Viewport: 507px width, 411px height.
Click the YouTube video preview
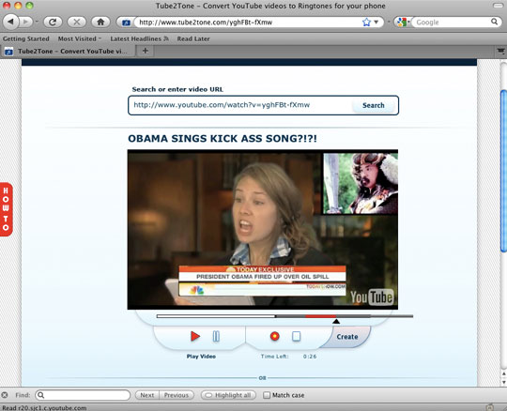(263, 229)
